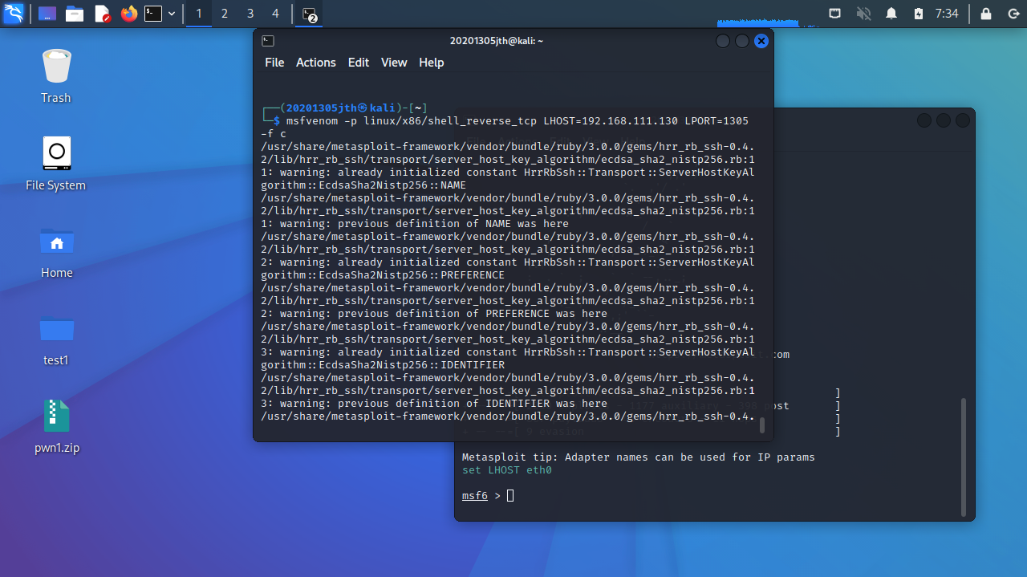Open the Actions menu in terminal
Image resolution: width=1027 pixels, height=577 pixels.
pyautogui.click(x=315, y=63)
